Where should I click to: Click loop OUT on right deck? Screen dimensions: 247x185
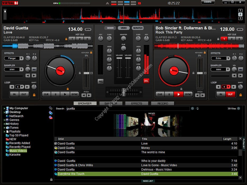pos(230,94)
